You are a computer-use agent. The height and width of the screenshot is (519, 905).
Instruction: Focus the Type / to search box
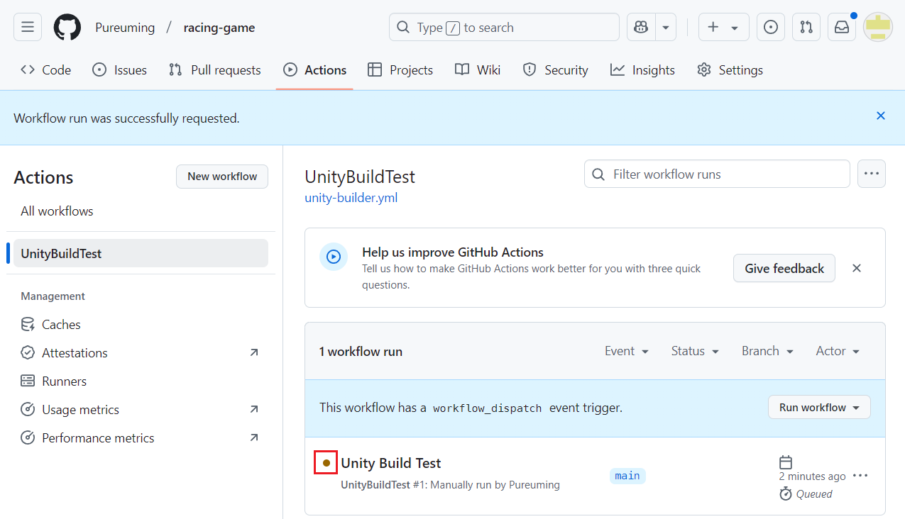click(x=504, y=28)
